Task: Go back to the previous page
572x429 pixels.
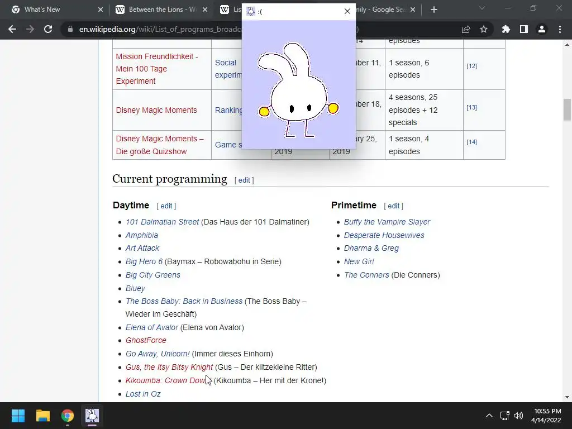Action: coord(12,29)
